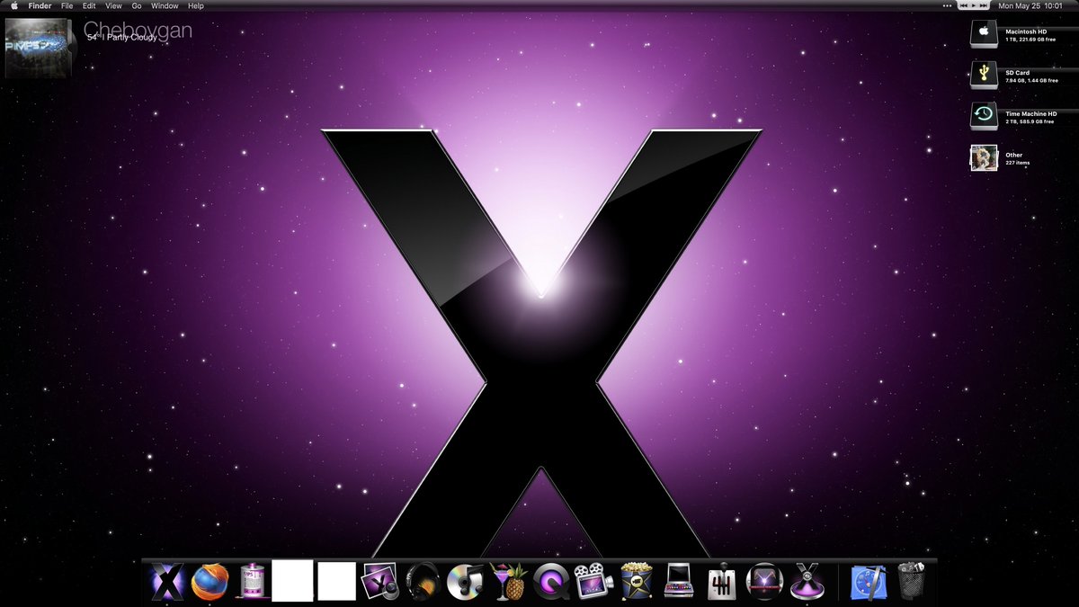This screenshot has height=607, width=1079.
Task: Open the Trash in the dock
Action: point(911,581)
